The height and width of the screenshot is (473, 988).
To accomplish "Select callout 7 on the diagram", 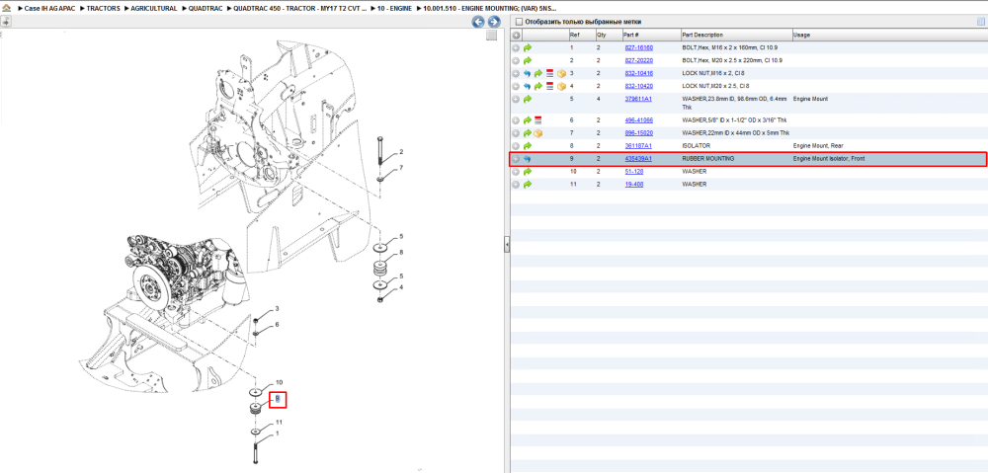I will click(x=401, y=168).
